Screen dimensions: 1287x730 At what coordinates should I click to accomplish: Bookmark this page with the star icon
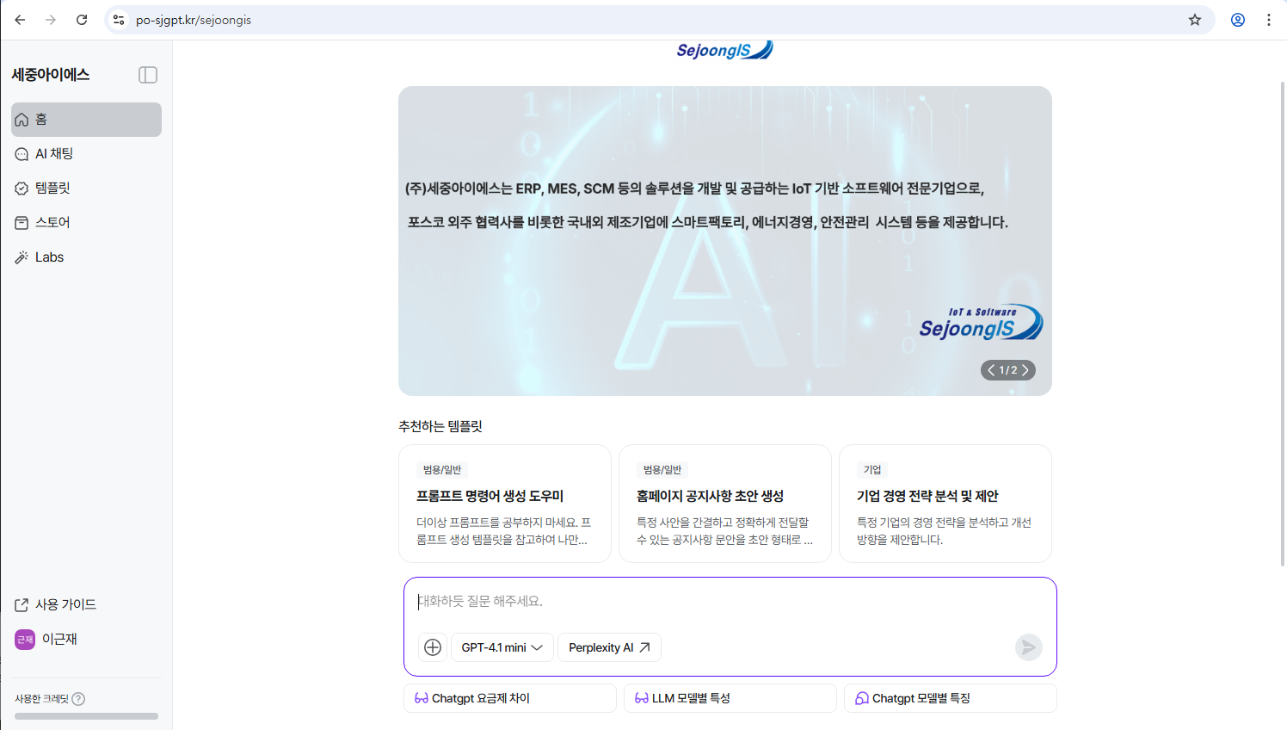pos(1195,20)
